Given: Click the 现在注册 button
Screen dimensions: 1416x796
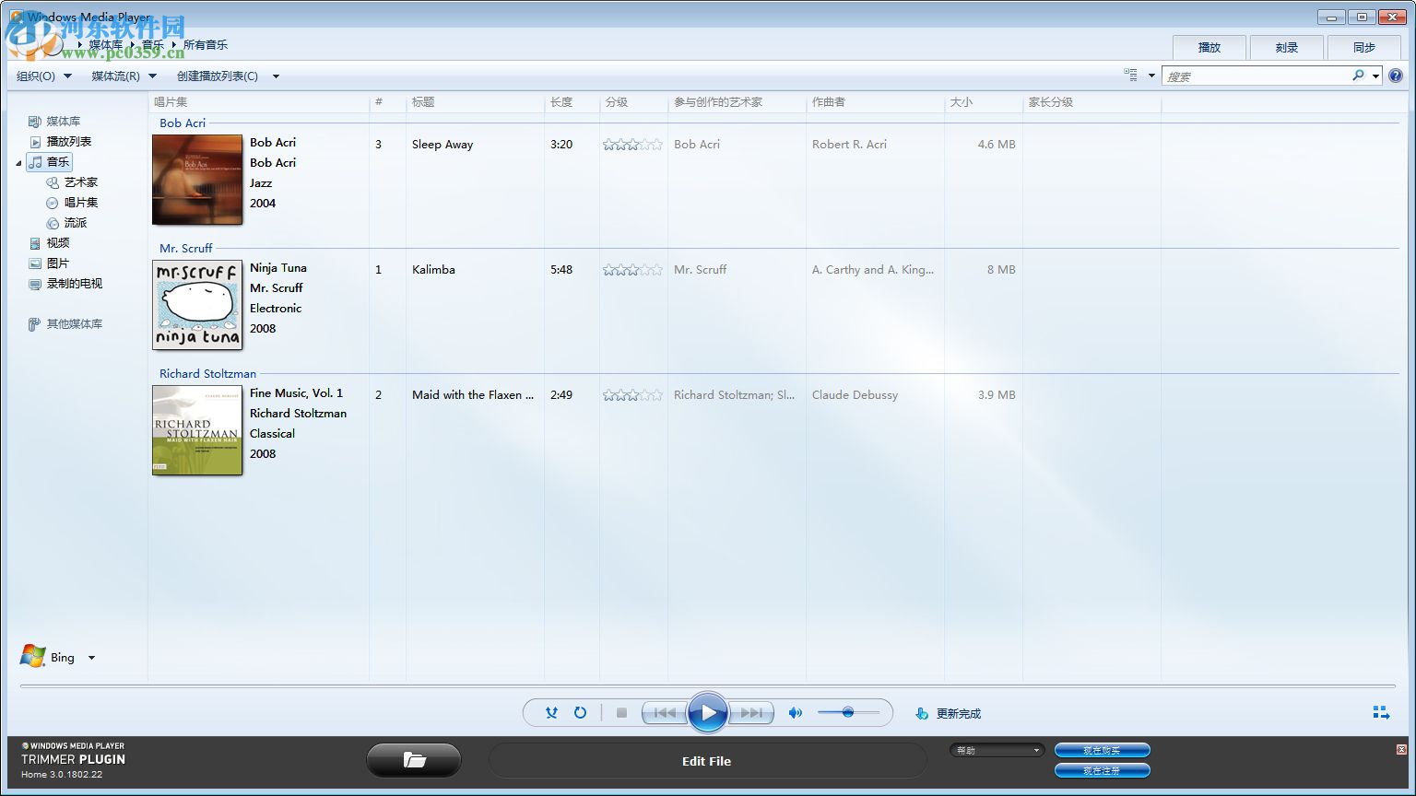Looking at the screenshot, I should point(1102,770).
